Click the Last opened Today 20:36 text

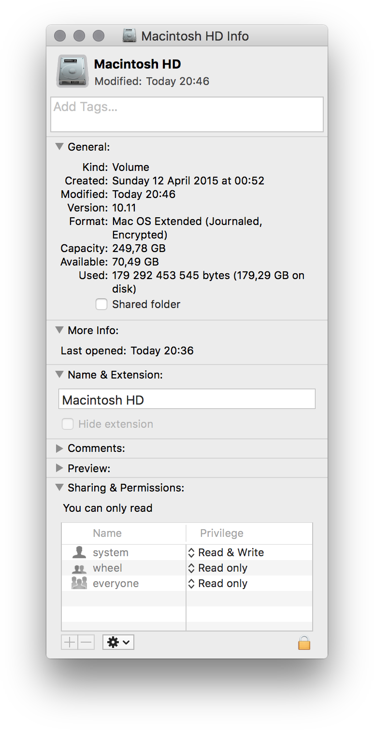click(x=127, y=351)
